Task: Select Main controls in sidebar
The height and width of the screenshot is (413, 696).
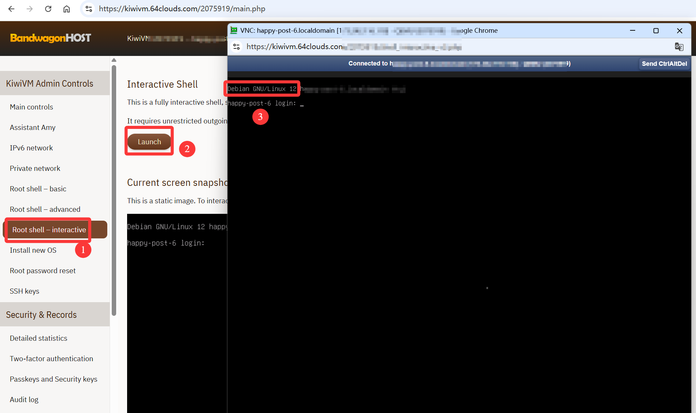Action: (31, 107)
